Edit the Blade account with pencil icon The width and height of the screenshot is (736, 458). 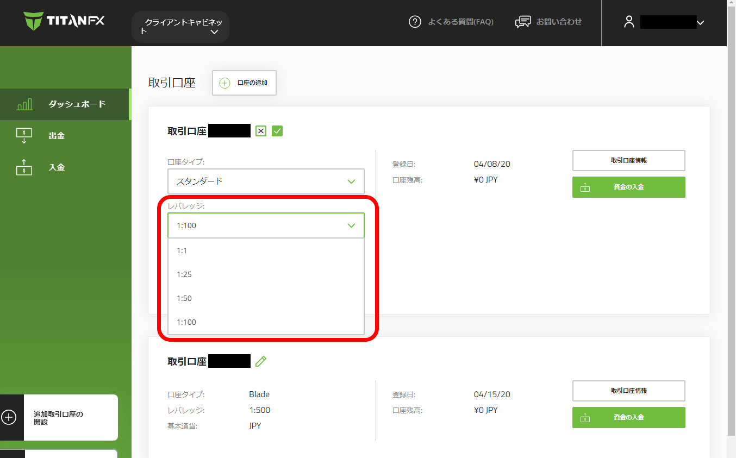[x=261, y=361]
